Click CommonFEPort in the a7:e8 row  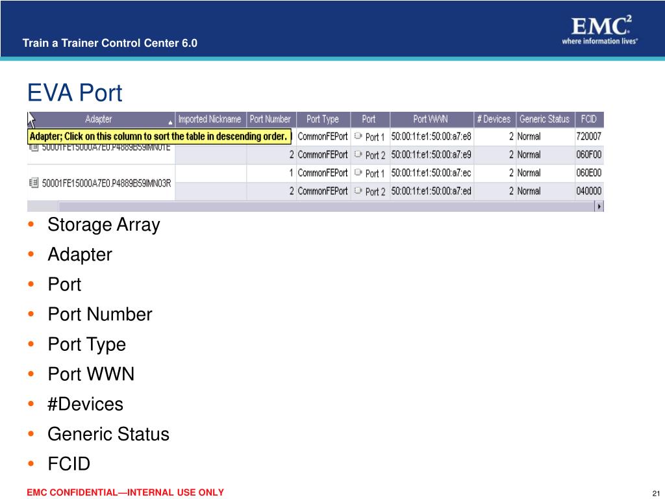[x=323, y=136]
